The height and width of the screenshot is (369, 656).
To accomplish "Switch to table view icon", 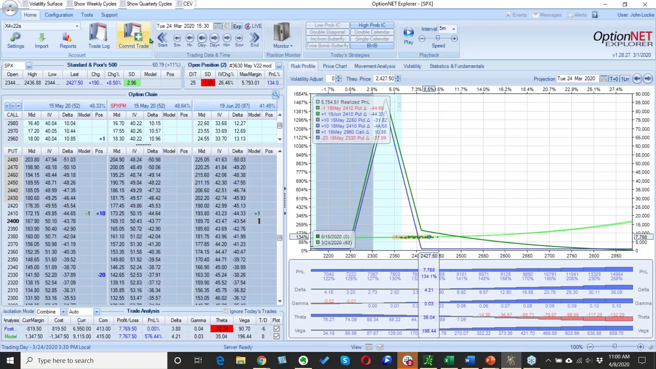I will click(x=369, y=347).
